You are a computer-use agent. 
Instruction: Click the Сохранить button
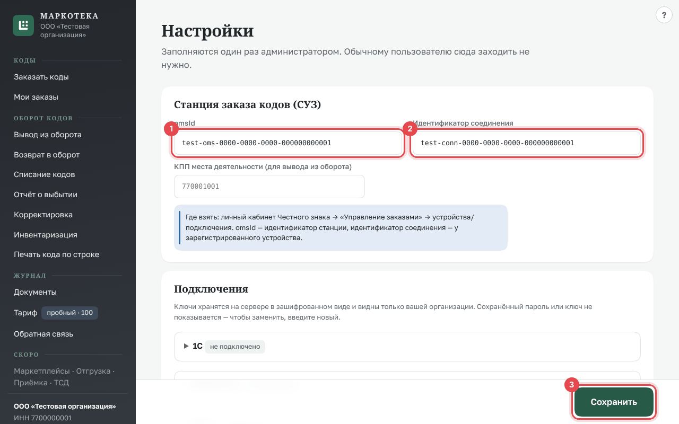[614, 402]
